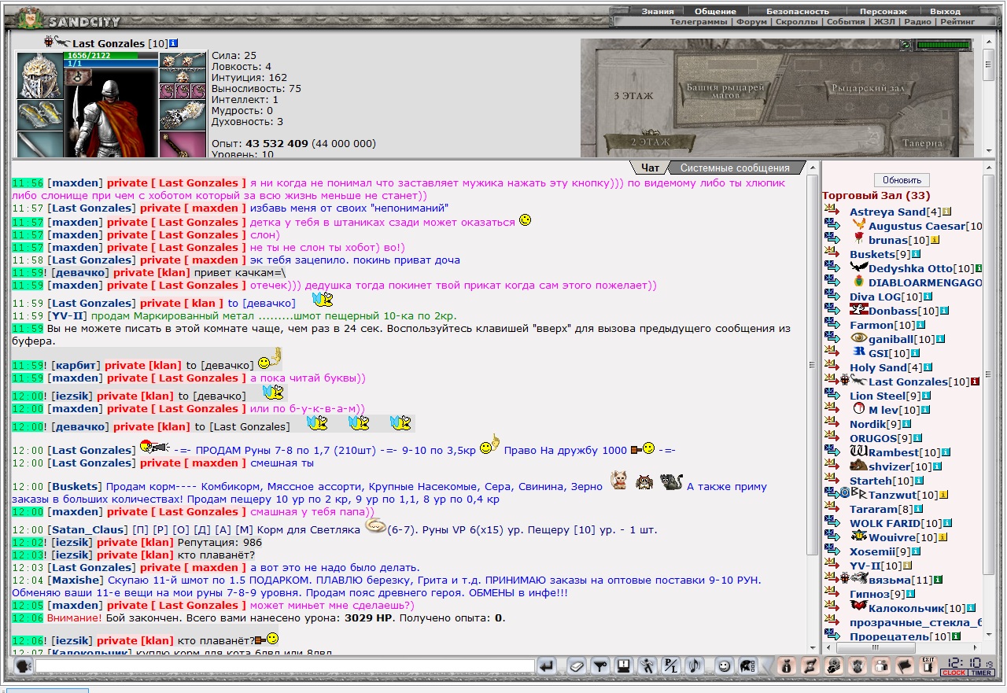Screen dimensions: 1007x693
Task: Click the speech head icon left of chat input
Action: point(23,666)
